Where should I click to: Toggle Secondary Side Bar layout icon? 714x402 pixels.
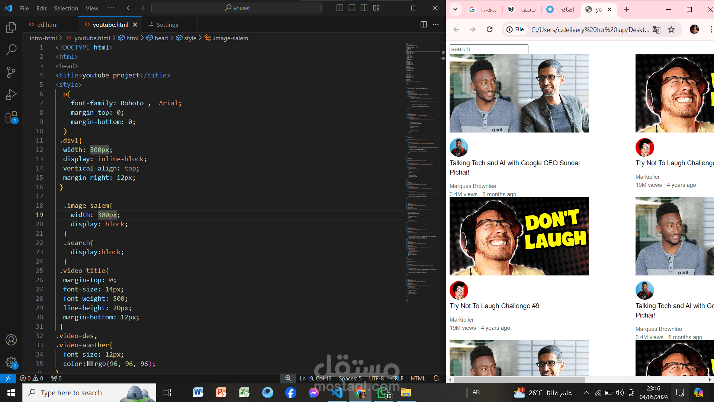[364, 8]
